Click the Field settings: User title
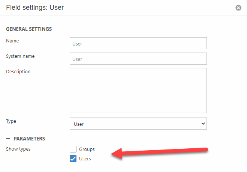 (35, 8)
